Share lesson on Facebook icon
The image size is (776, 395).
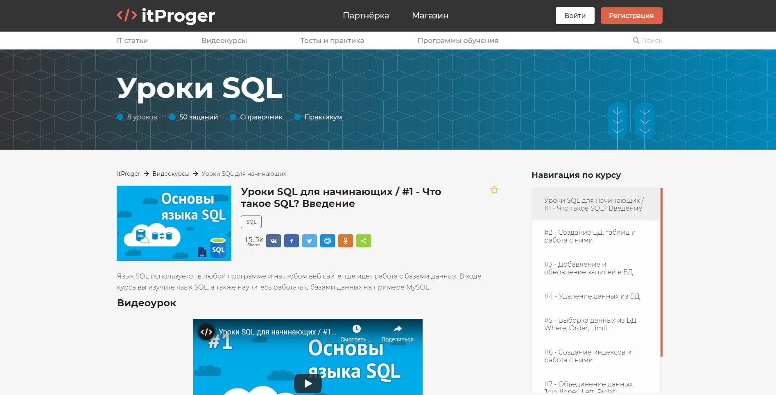tap(292, 241)
